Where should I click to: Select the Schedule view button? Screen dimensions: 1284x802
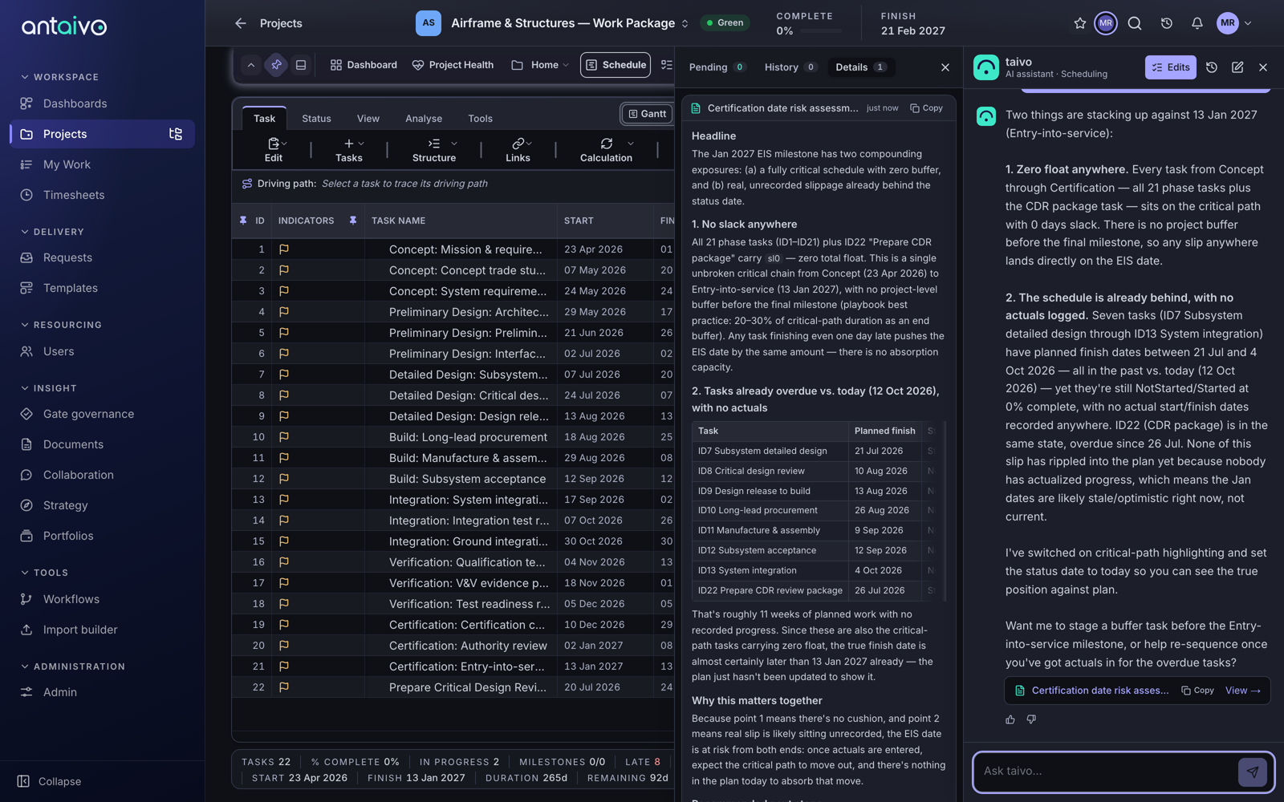(x=616, y=65)
